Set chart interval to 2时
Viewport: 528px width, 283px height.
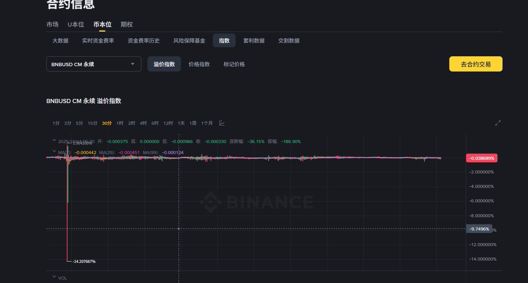point(132,123)
